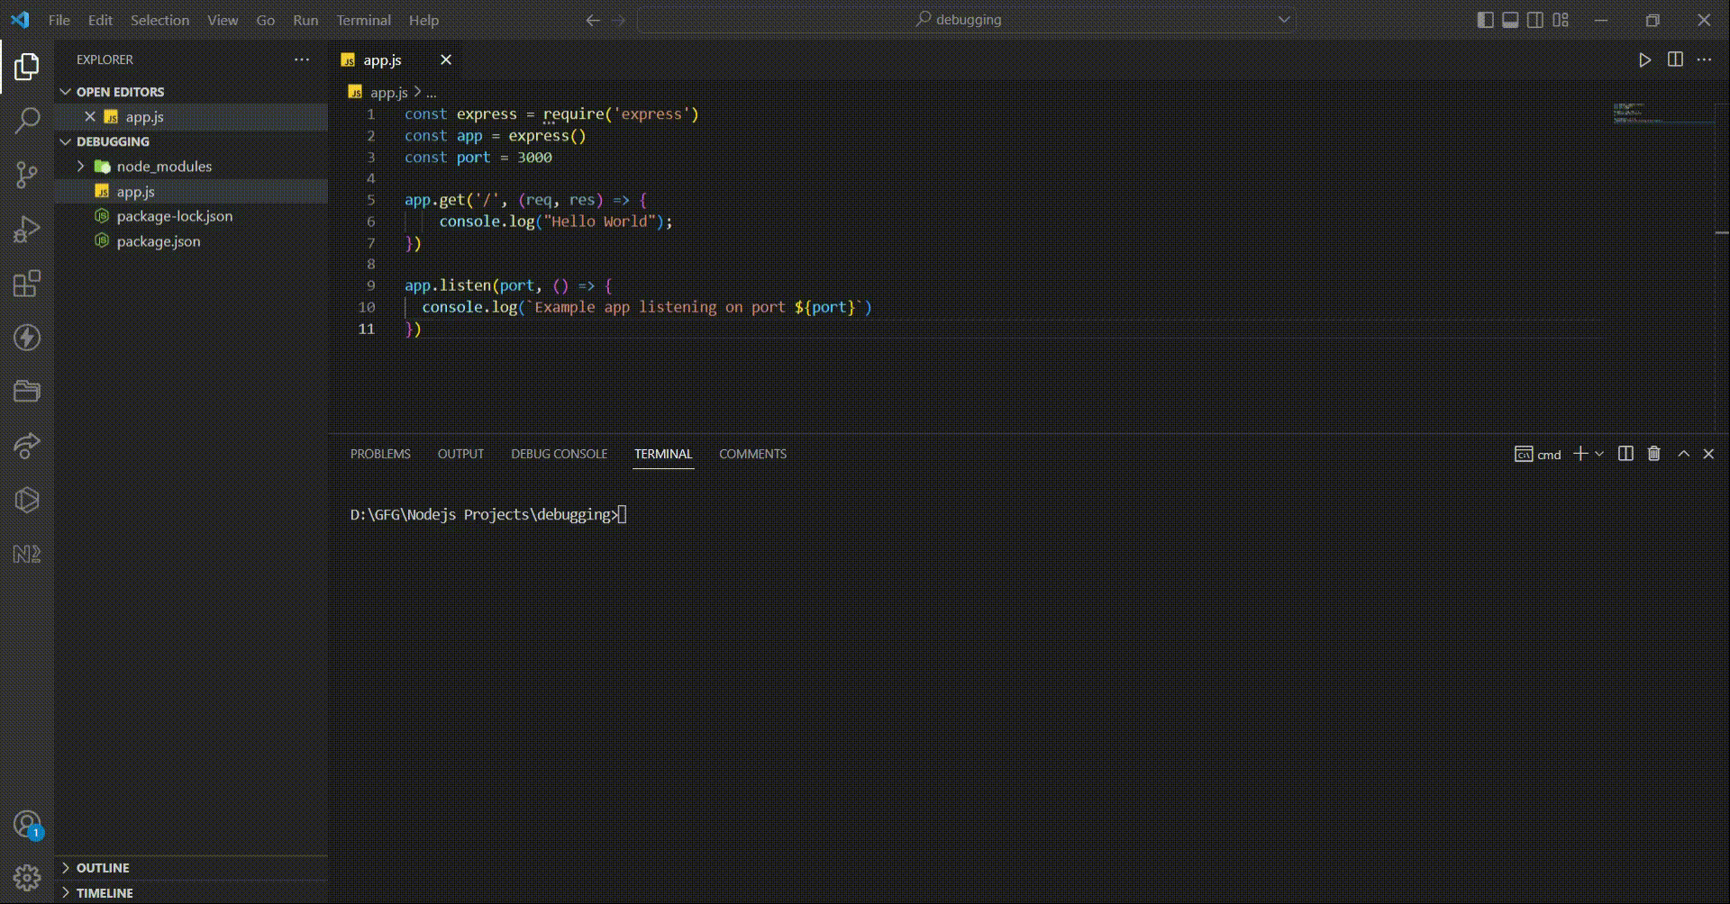Toggle secondary side bar layout button
The width and height of the screenshot is (1730, 904).
(x=1535, y=20)
